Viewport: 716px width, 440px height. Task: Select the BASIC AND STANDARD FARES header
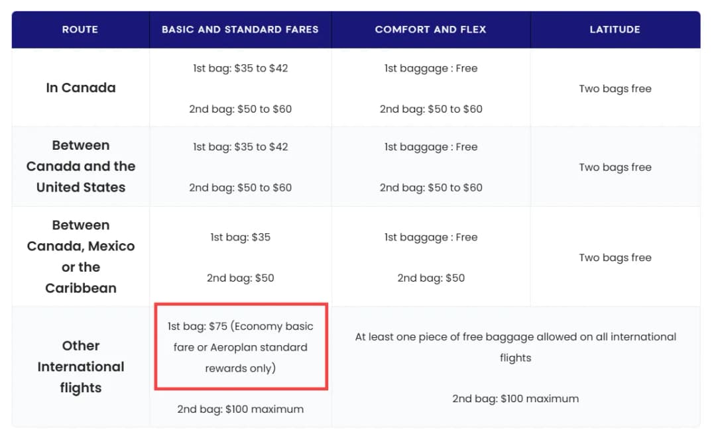coord(240,29)
